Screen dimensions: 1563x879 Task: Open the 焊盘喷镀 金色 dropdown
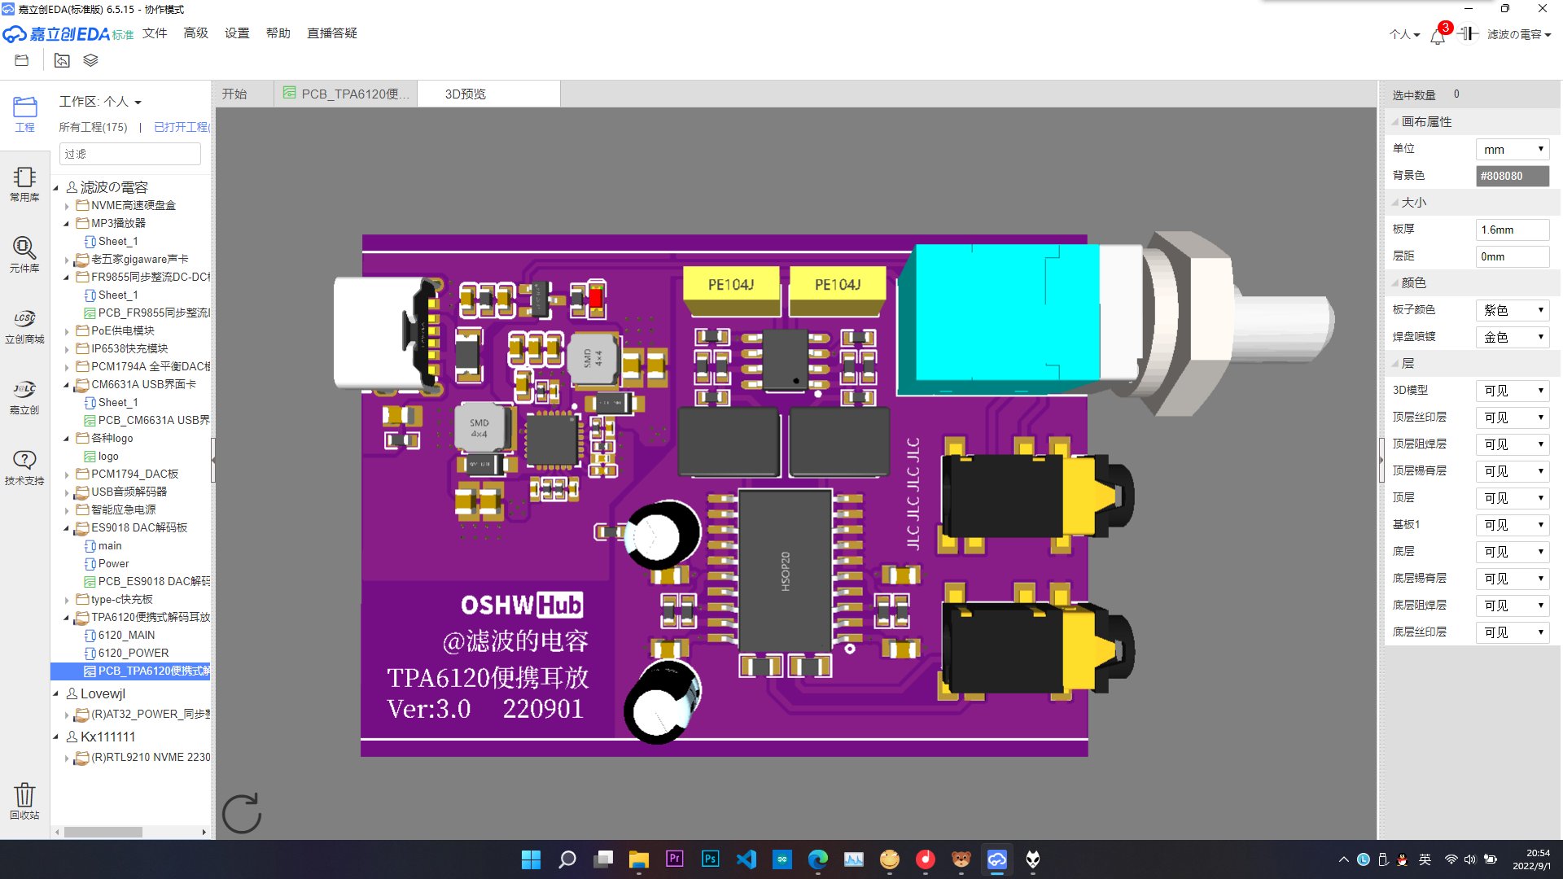1512,337
